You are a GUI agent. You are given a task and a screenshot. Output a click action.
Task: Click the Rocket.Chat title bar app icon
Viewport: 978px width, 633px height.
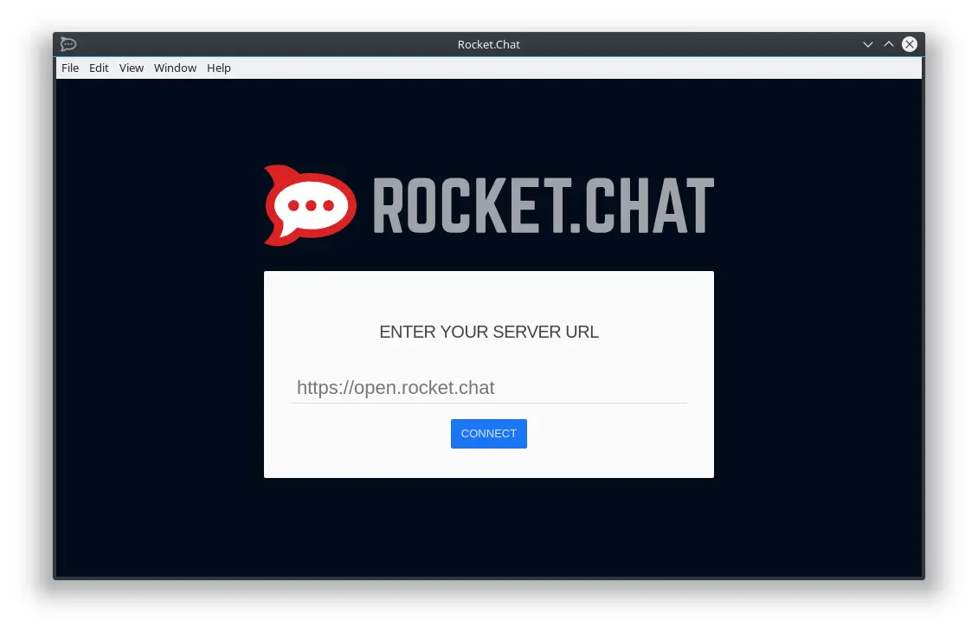[x=68, y=44]
